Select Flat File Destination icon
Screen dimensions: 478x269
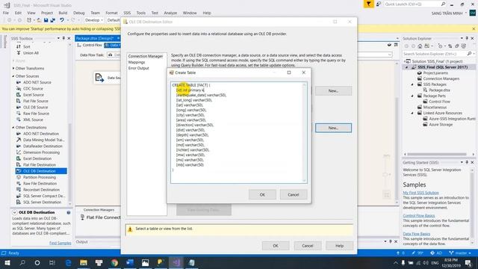19,164
